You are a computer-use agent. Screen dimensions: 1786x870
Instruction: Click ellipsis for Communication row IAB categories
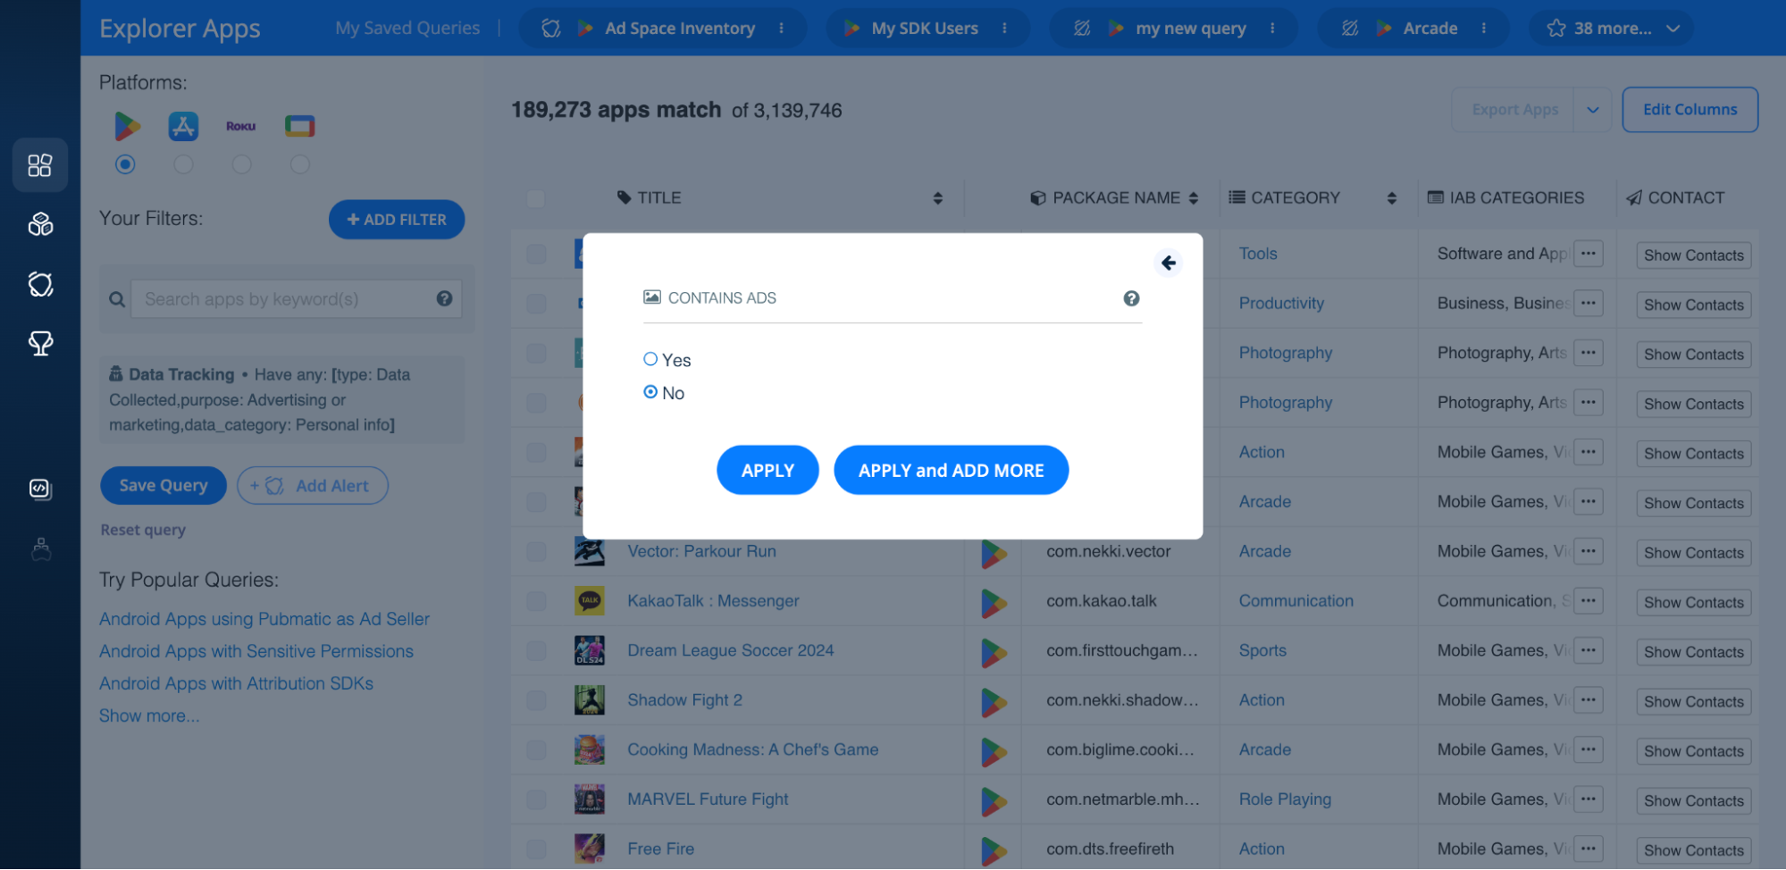[x=1588, y=601]
